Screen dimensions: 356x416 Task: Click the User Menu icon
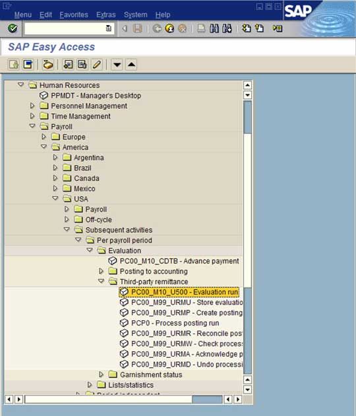13,65
